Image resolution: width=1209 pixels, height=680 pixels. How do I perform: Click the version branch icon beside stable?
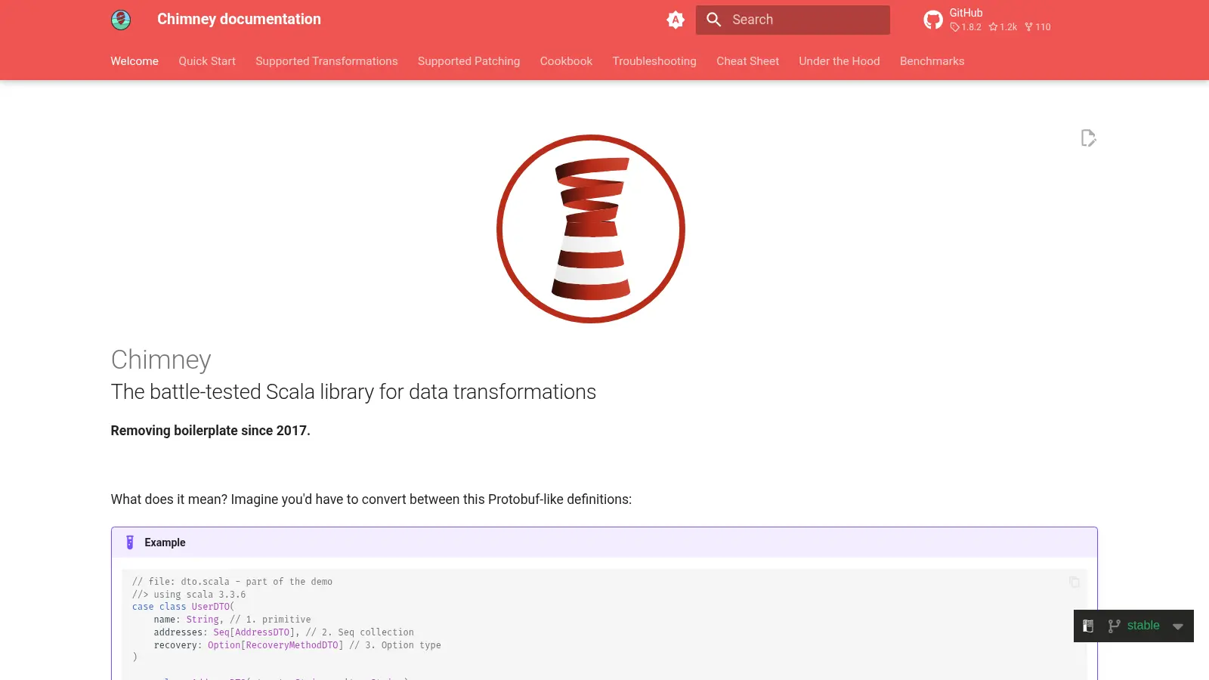pos(1114,626)
